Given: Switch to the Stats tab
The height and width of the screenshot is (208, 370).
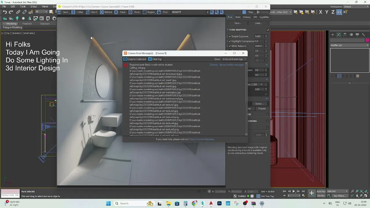Looking at the screenshot, I should [238, 17].
